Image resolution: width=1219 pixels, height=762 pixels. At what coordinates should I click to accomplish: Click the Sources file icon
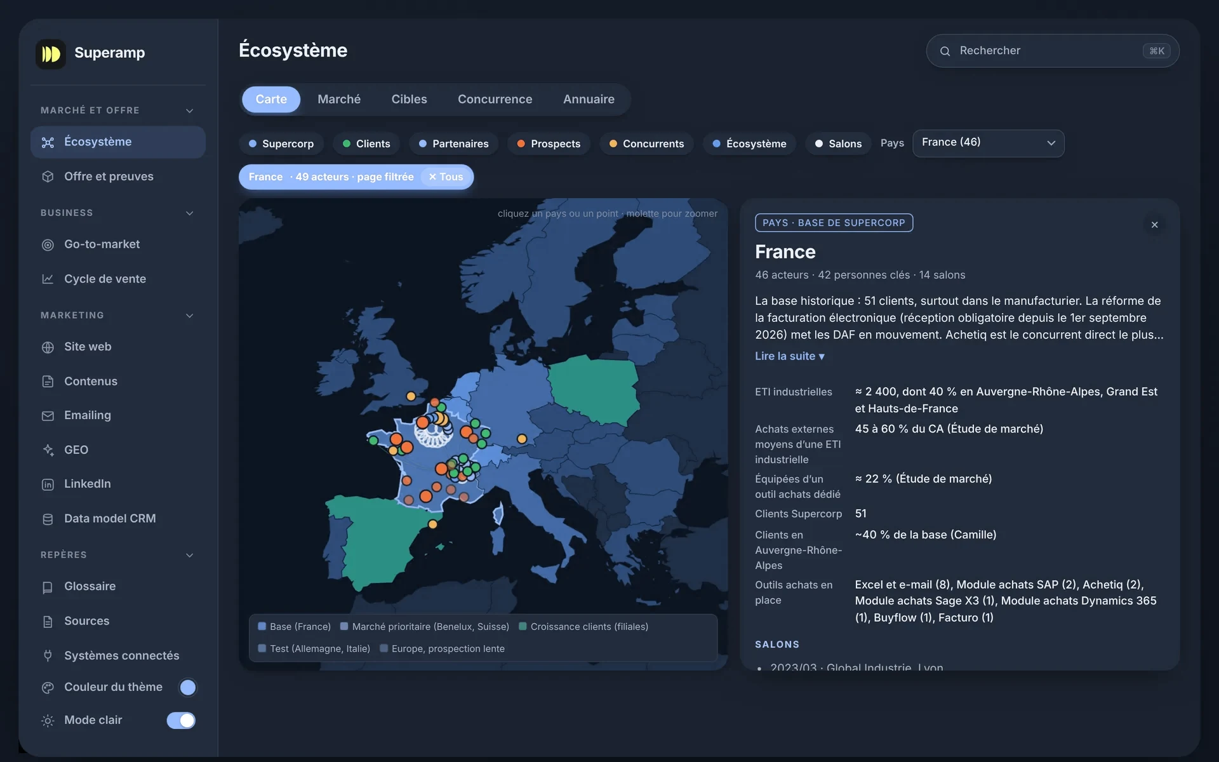pyautogui.click(x=48, y=622)
